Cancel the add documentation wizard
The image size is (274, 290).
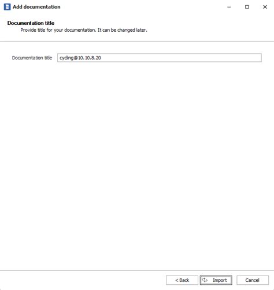[253, 280]
